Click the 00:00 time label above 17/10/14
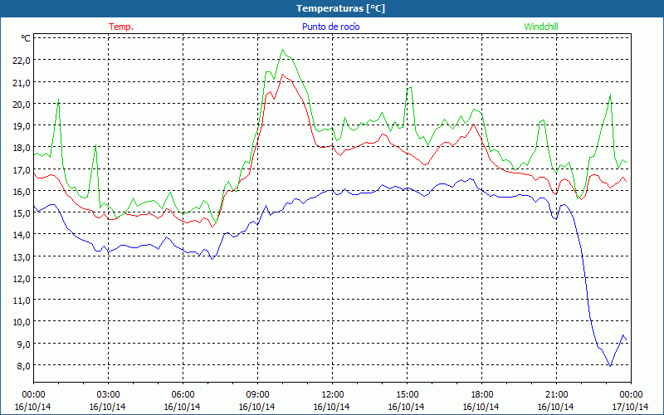664x415 pixels. point(631,395)
